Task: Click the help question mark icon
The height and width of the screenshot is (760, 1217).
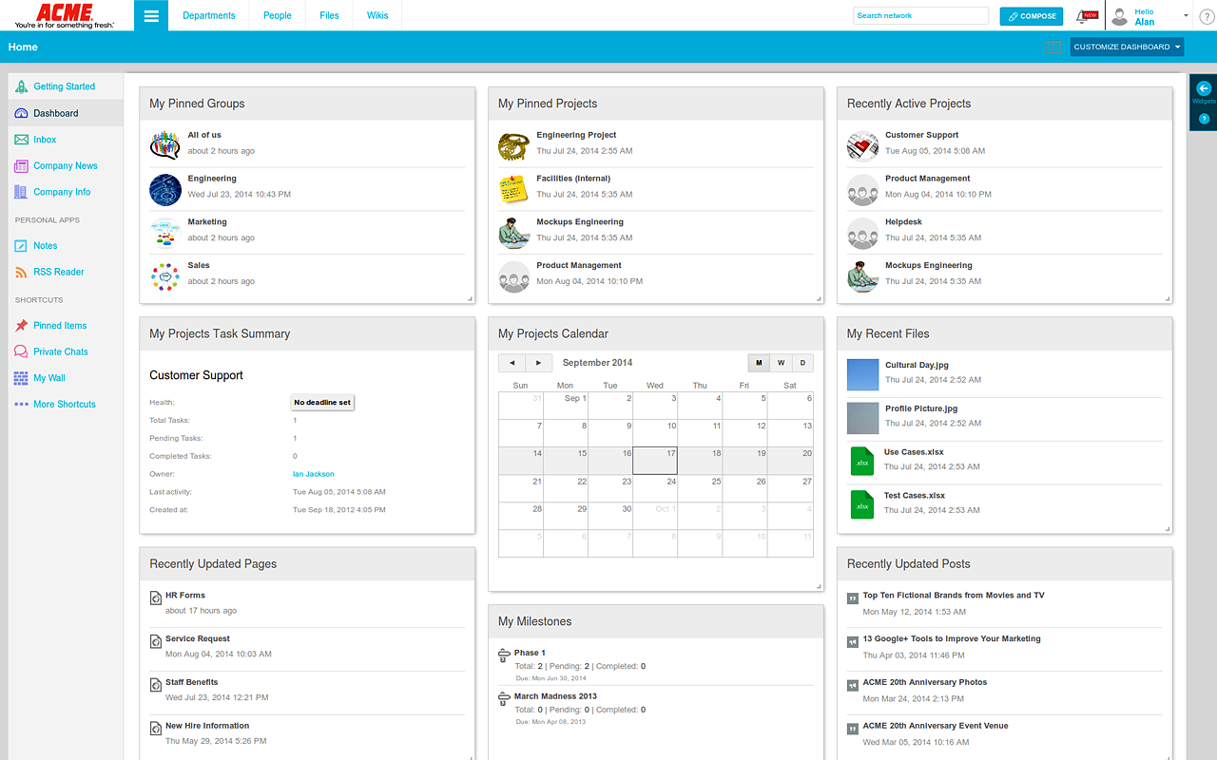Action: tap(1207, 16)
